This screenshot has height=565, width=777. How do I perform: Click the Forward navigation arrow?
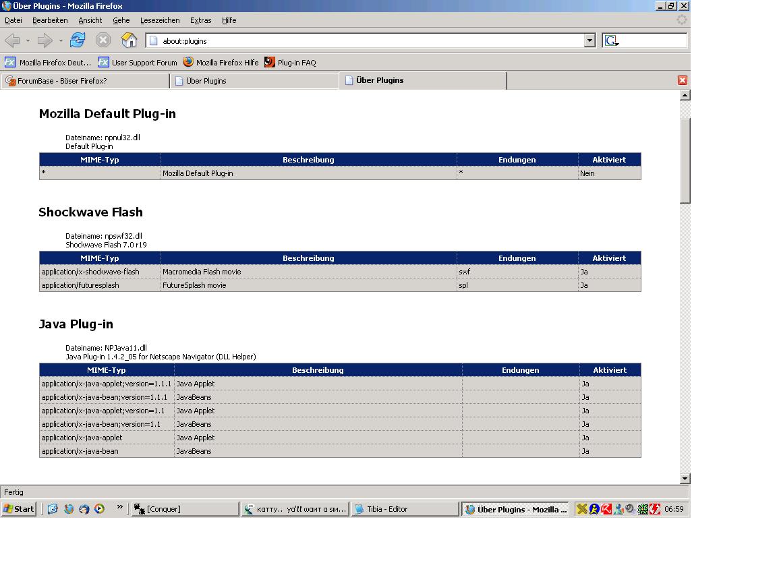[x=45, y=40]
